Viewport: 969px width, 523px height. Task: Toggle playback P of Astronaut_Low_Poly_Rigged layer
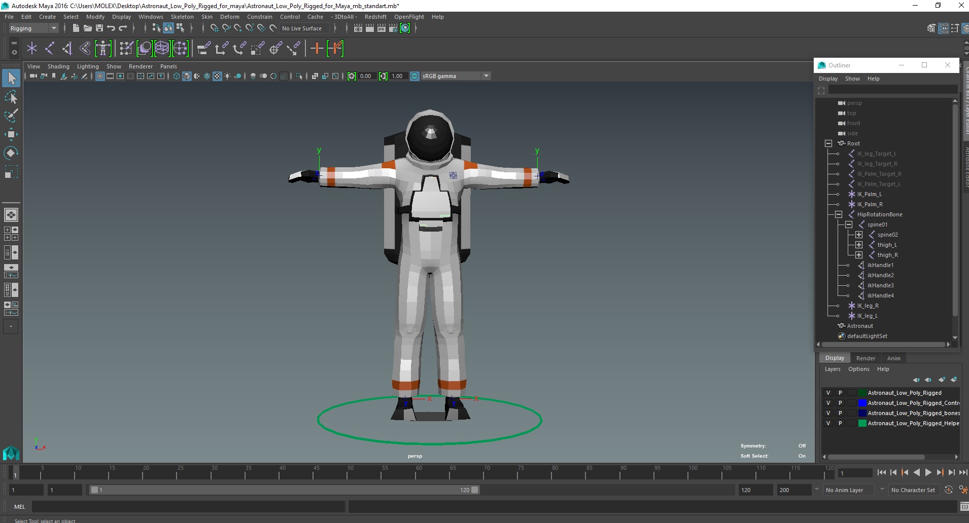pyautogui.click(x=840, y=393)
